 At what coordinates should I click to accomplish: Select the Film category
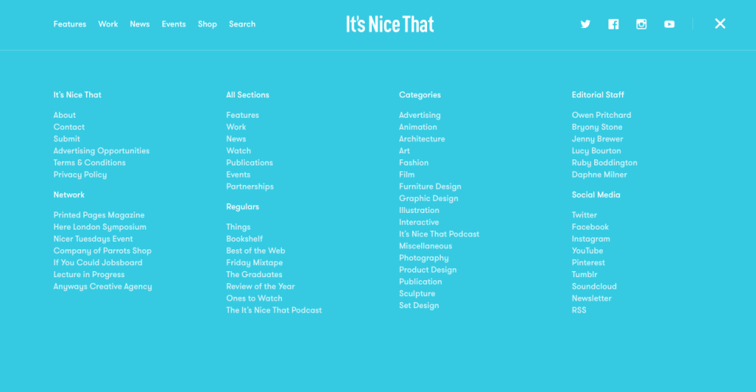pyautogui.click(x=407, y=174)
